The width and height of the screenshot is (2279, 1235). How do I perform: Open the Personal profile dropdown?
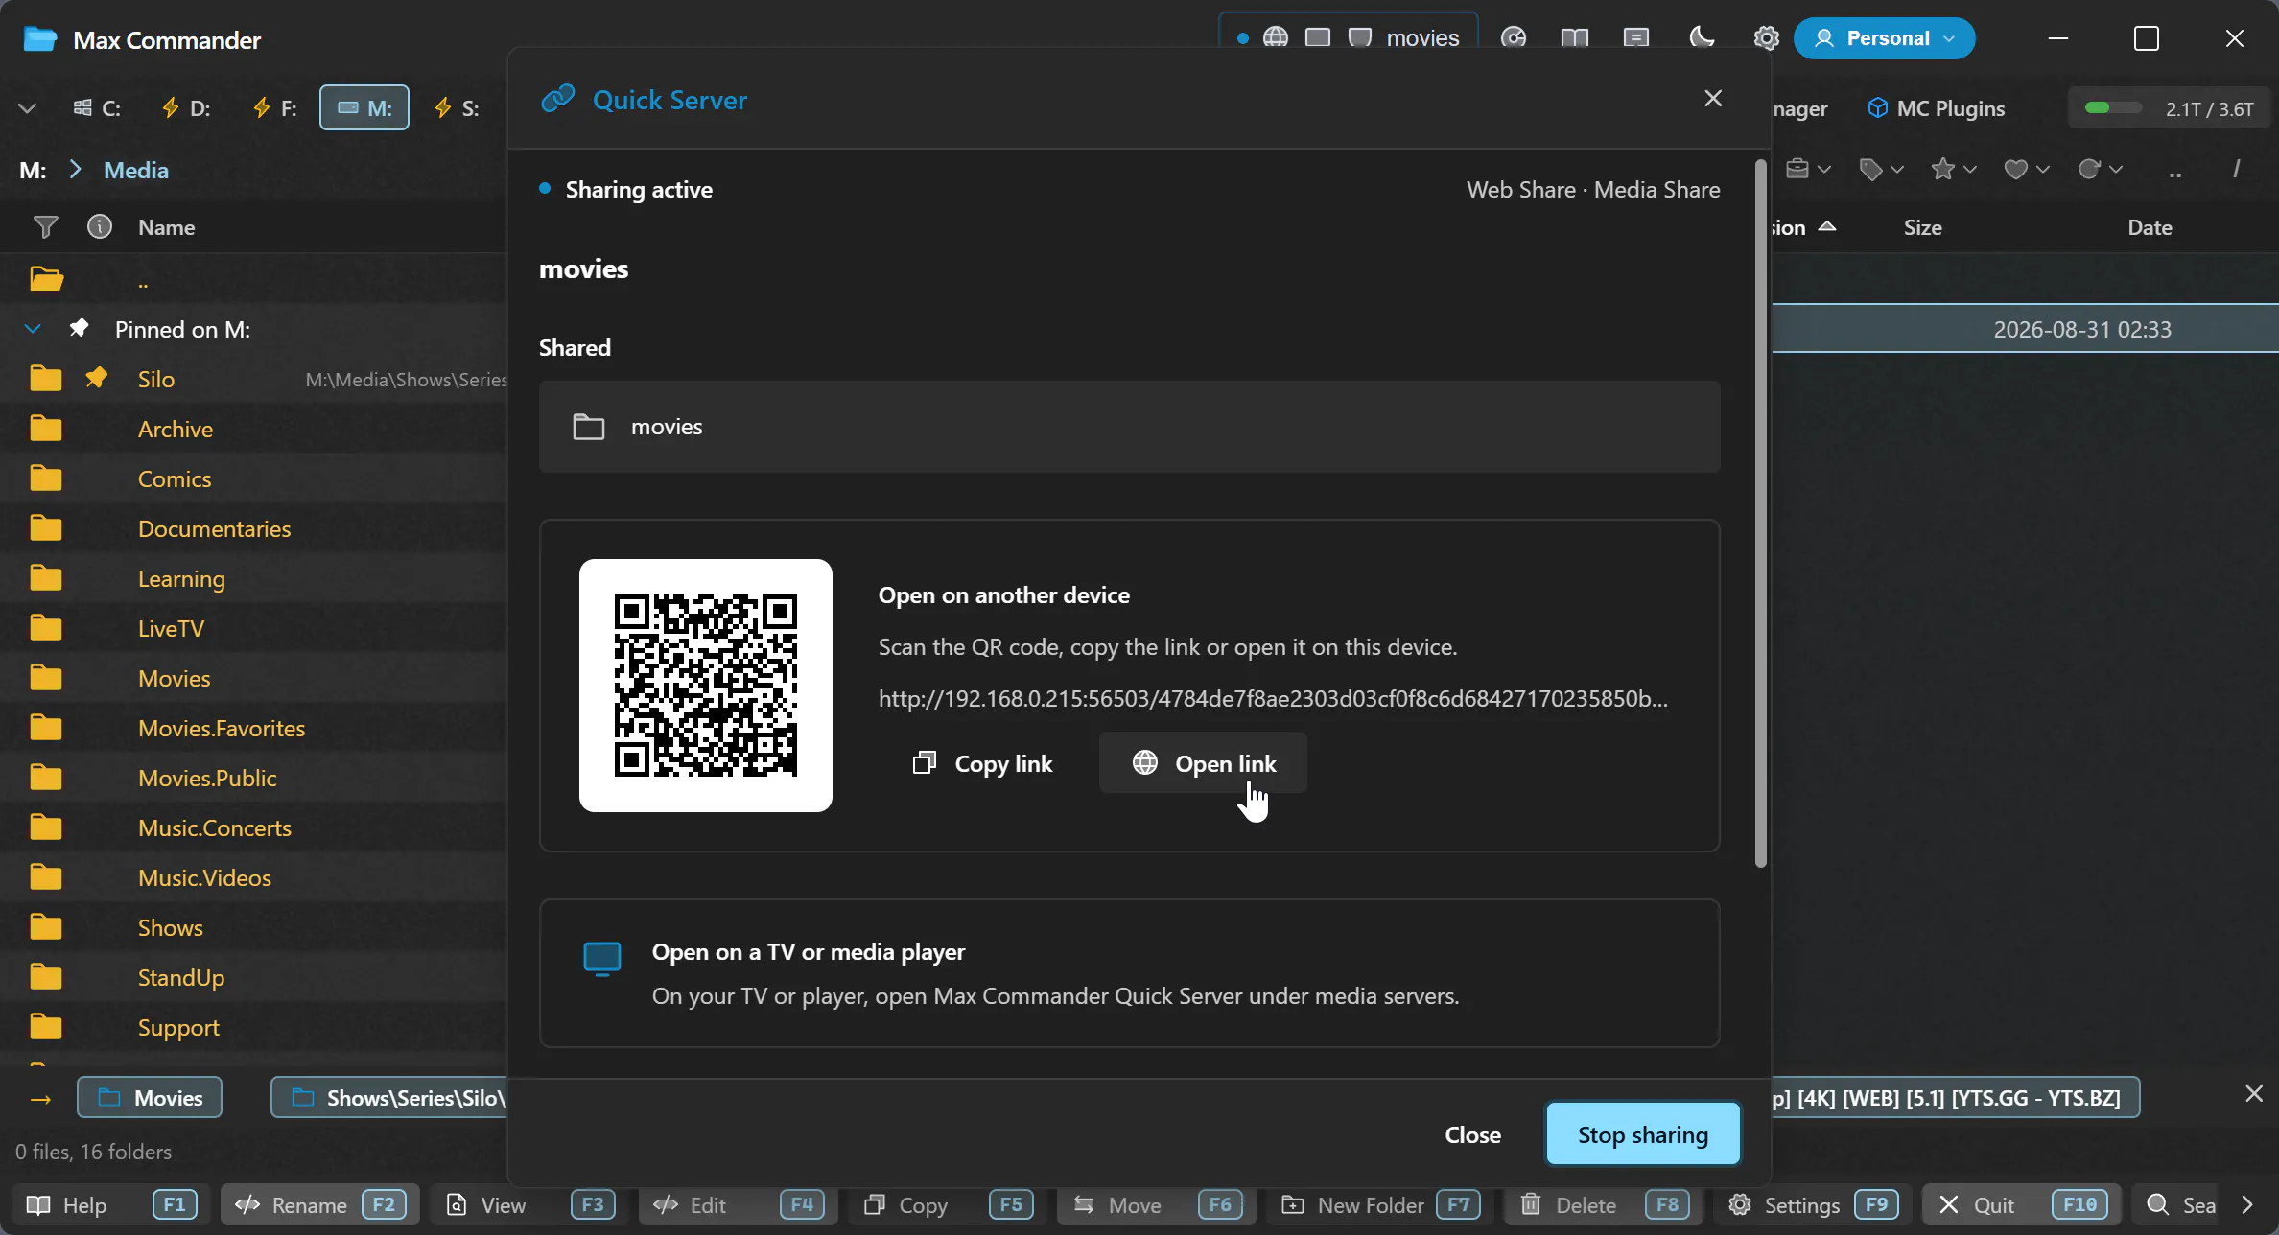1884,38
